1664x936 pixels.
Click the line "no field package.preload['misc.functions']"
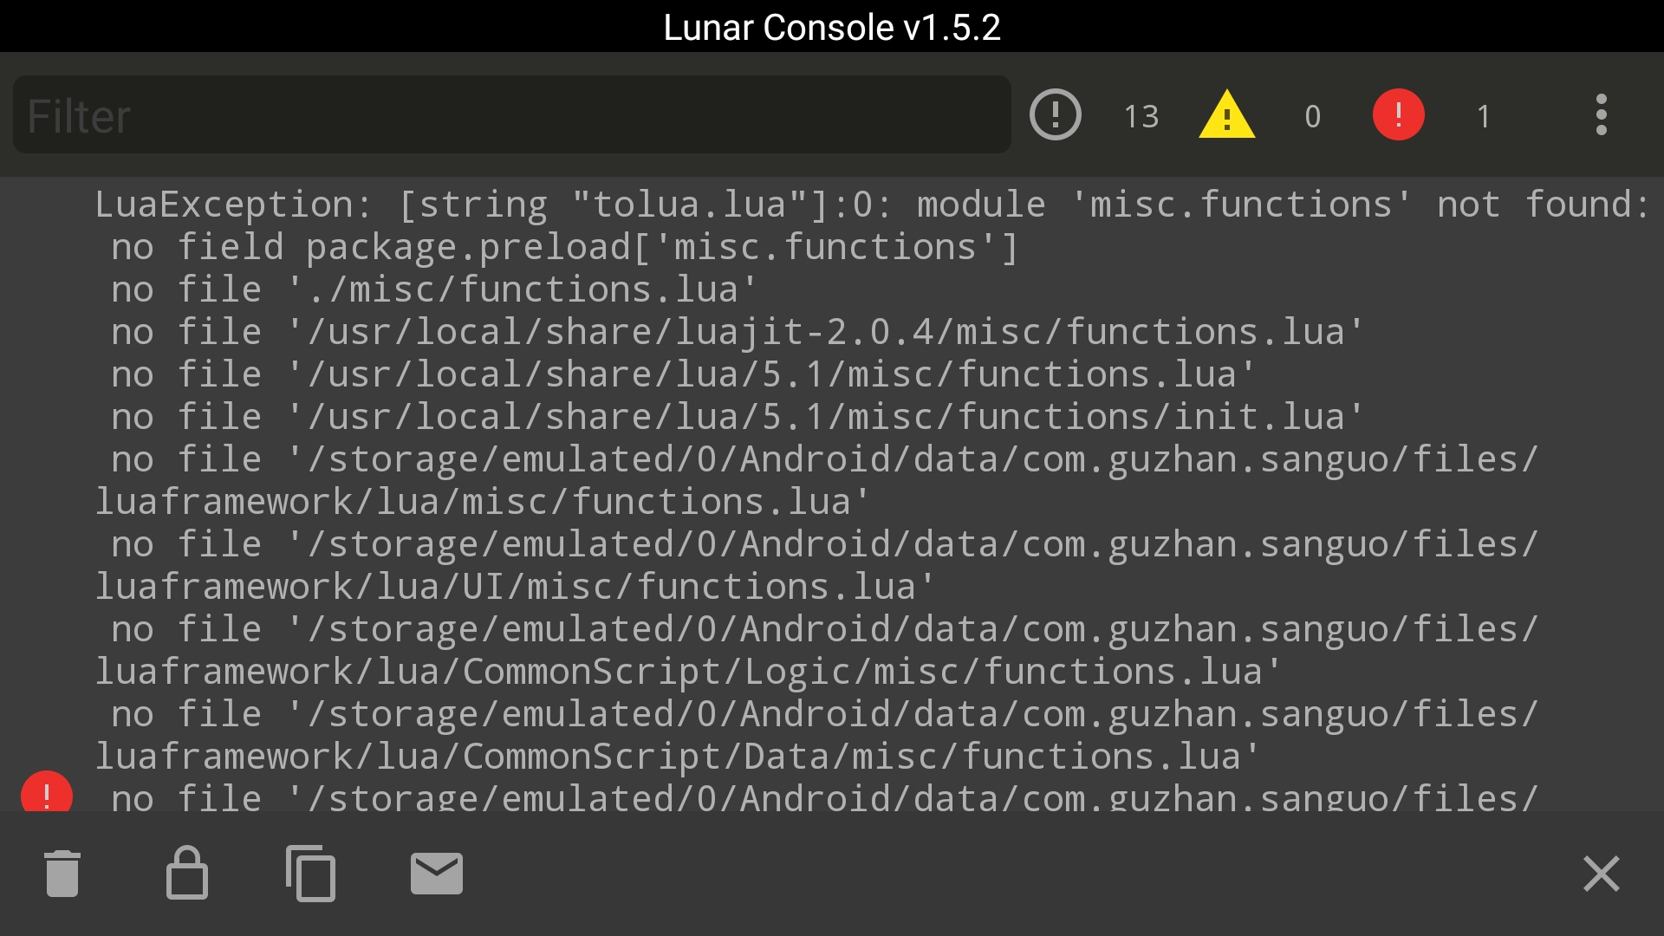tap(564, 248)
